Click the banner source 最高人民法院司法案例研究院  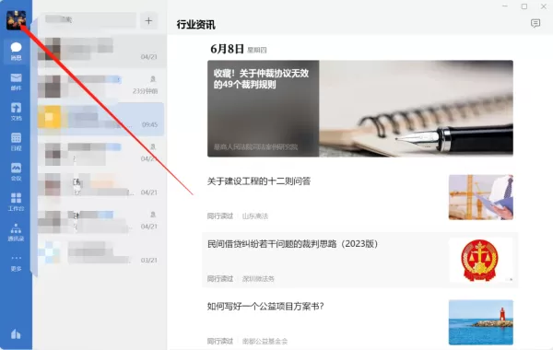click(x=255, y=147)
